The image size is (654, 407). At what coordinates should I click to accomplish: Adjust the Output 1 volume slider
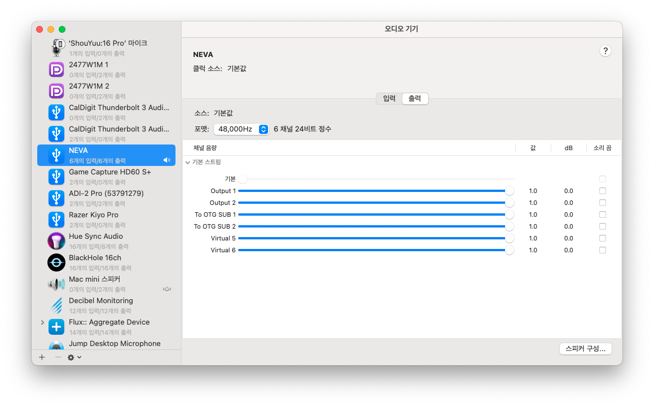click(376, 191)
